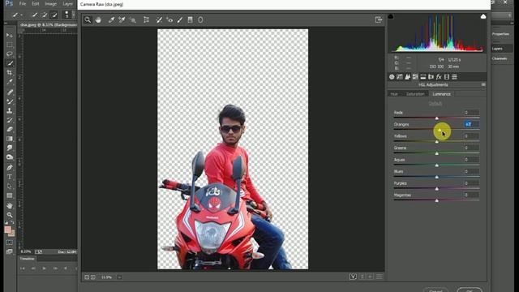
Task: Select the Hand tool in Camera Raw toolbar
Action: (98, 19)
